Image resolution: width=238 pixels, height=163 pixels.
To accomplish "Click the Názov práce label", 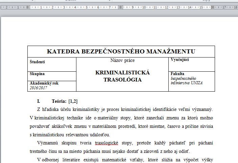I will pyautogui.click(x=122, y=61).
